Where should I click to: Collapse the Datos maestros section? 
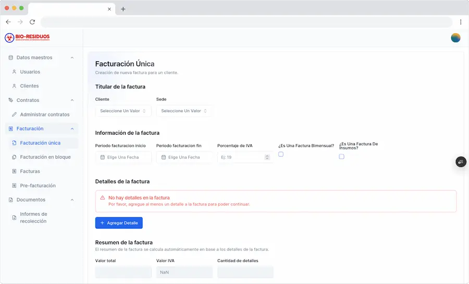point(72,58)
